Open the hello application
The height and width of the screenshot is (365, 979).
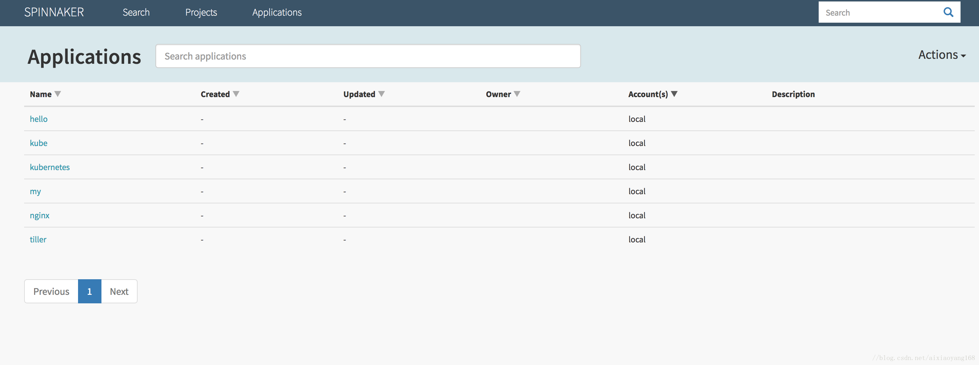click(x=39, y=119)
